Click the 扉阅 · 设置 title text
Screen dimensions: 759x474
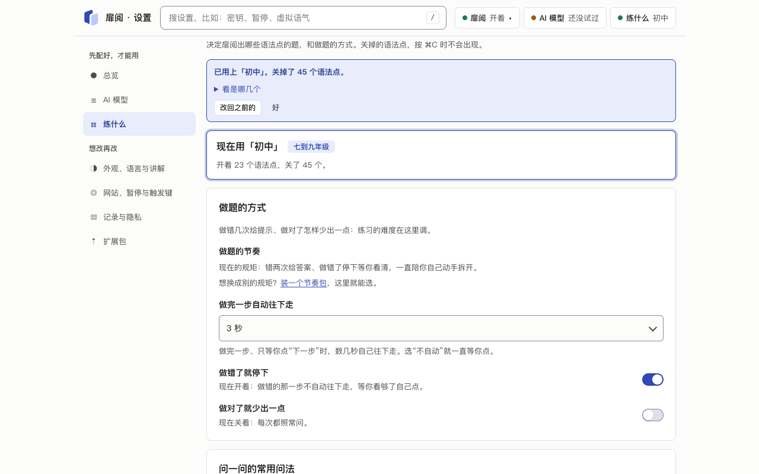pyautogui.click(x=128, y=18)
